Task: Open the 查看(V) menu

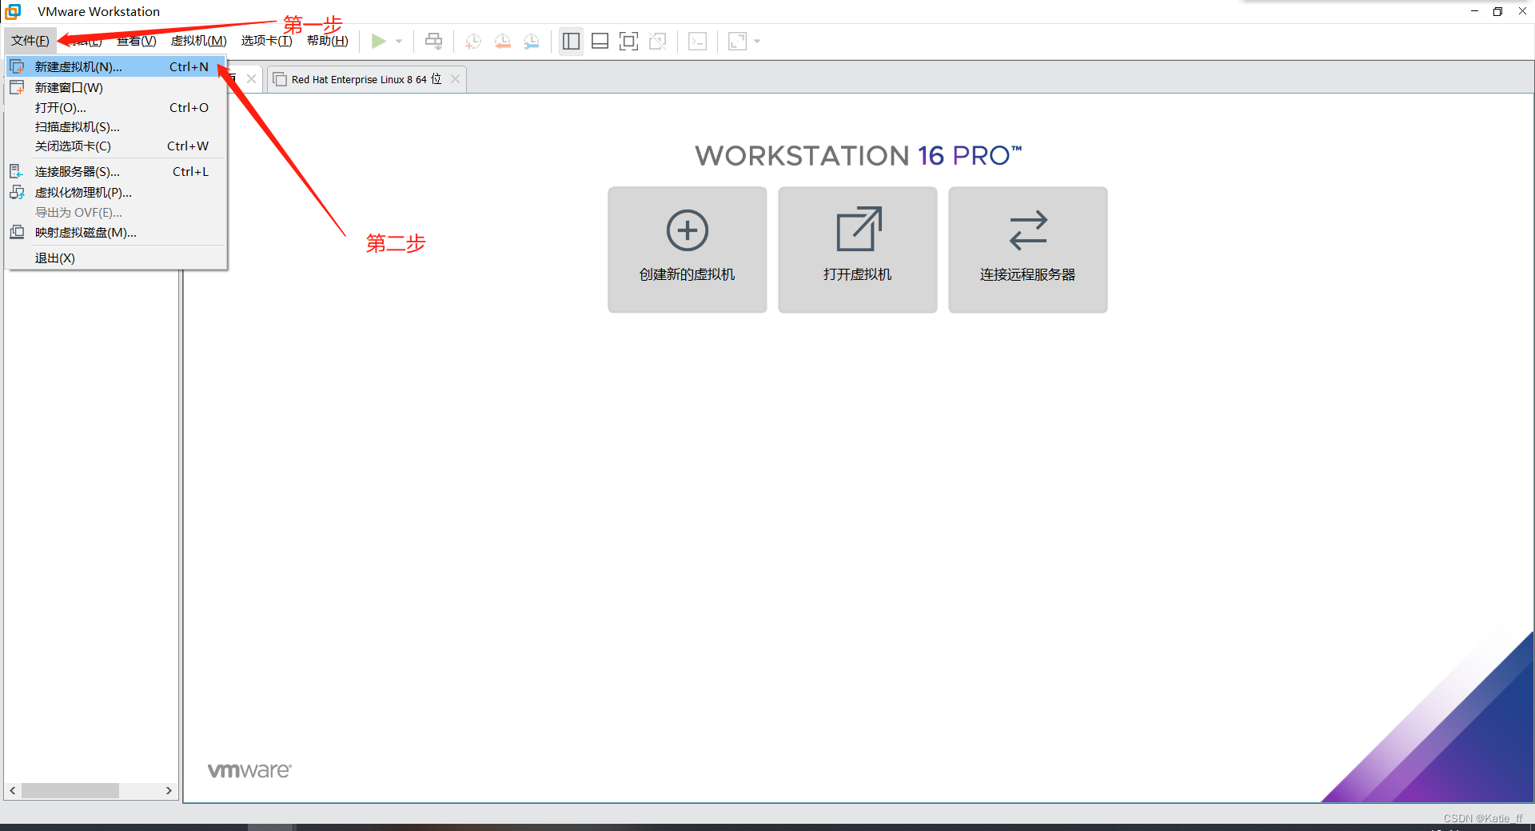Action: click(137, 41)
